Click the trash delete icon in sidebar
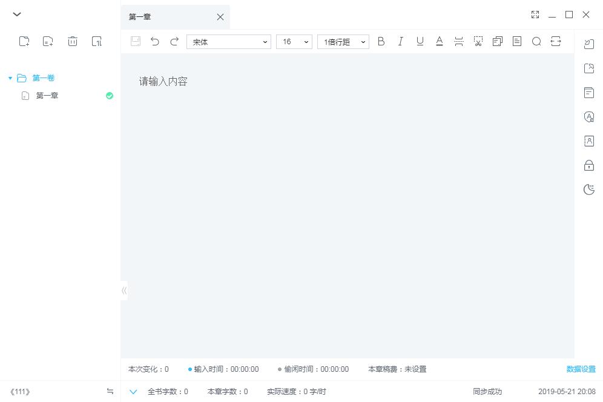The image size is (603, 402). 73,41
